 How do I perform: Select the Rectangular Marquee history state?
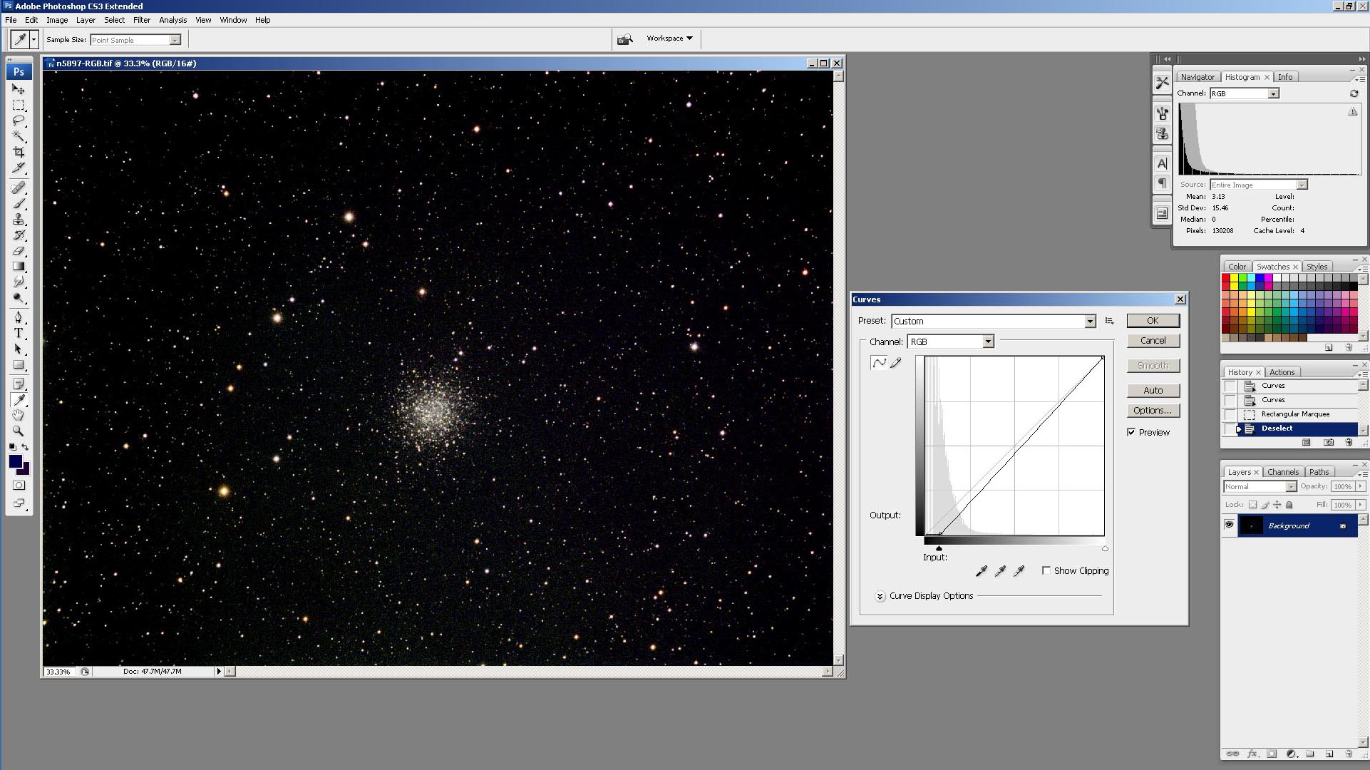(1294, 414)
